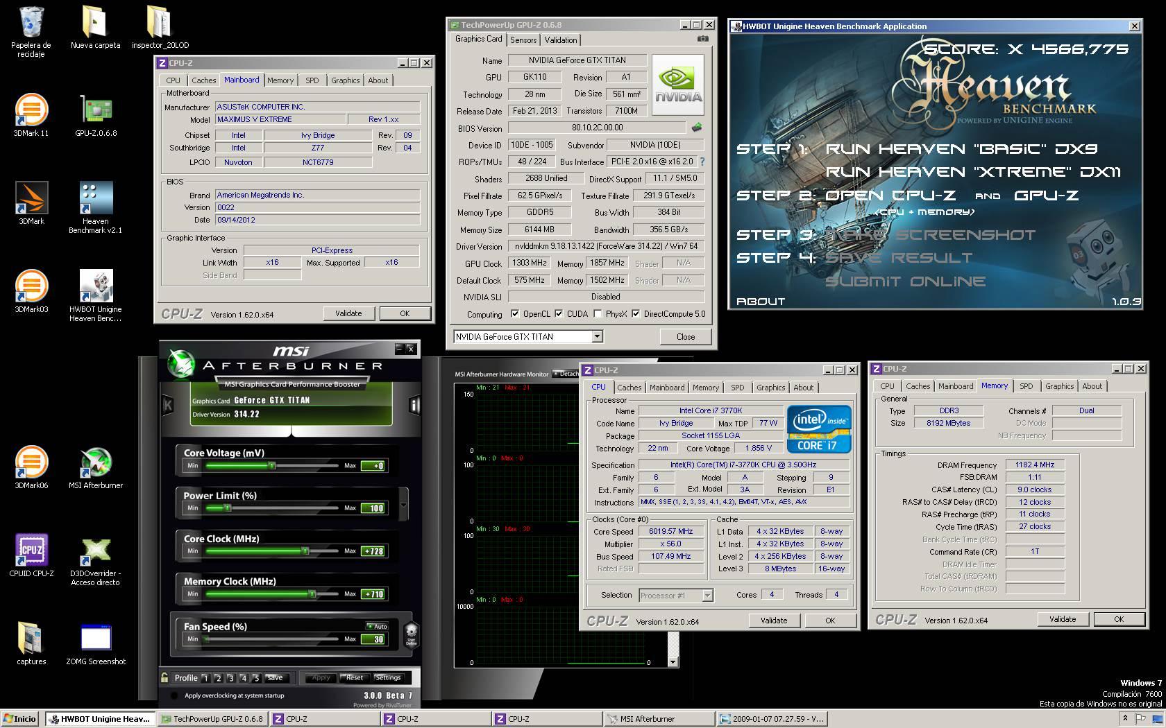Click the Afterburner Kombustor K button

pos(167,404)
